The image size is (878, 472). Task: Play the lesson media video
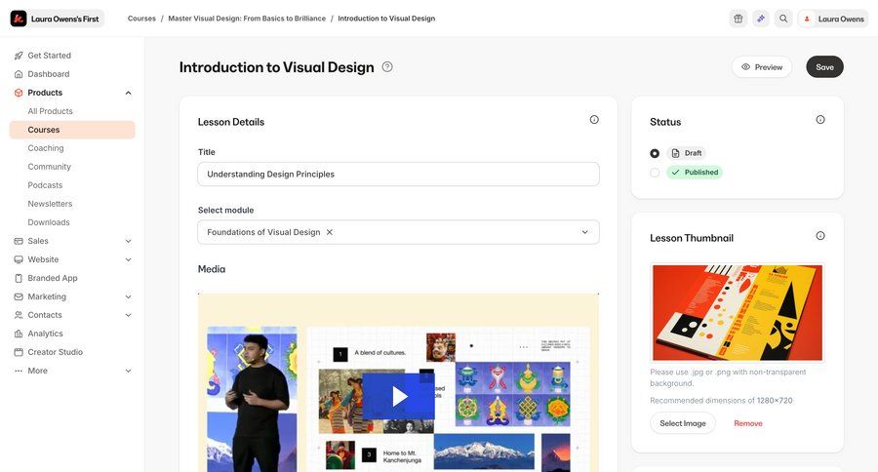pos(399,396)
